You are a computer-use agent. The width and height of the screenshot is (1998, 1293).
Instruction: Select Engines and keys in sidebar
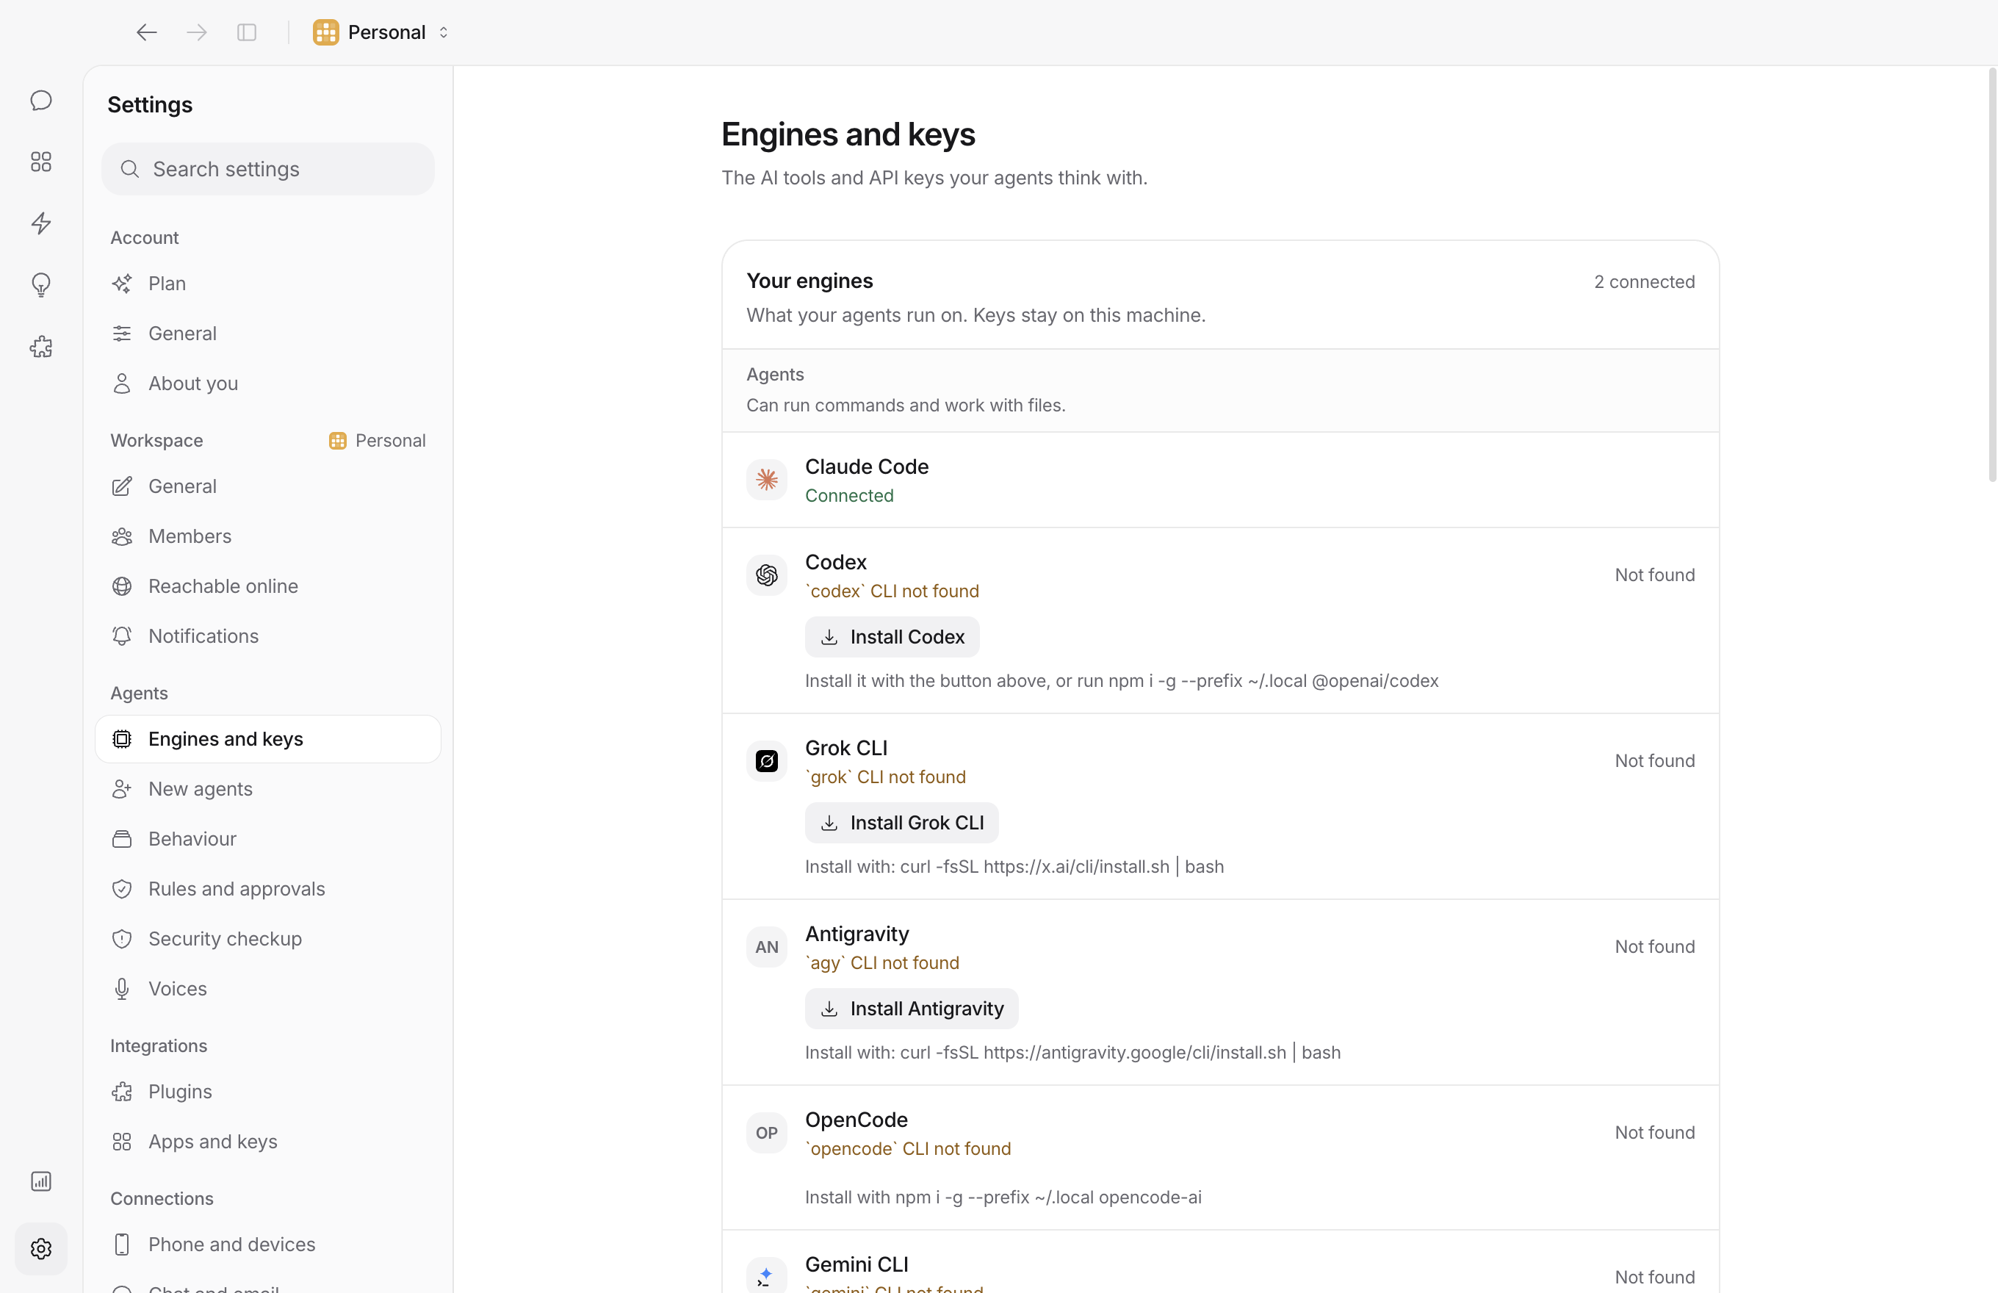[268, 739]
